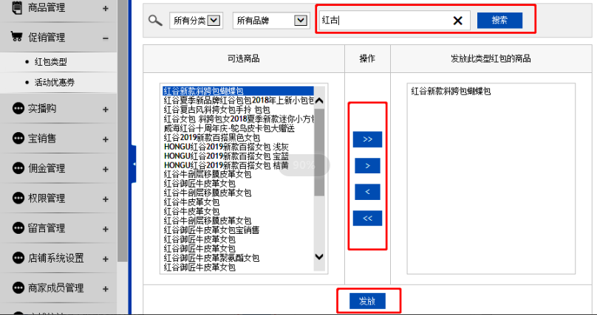Select 红谷2019新款百搭黑色女包 item

[212, 137]
